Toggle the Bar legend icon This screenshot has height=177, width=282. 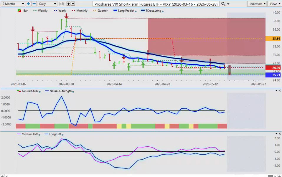pyautogui.click(x=19, y=11)
